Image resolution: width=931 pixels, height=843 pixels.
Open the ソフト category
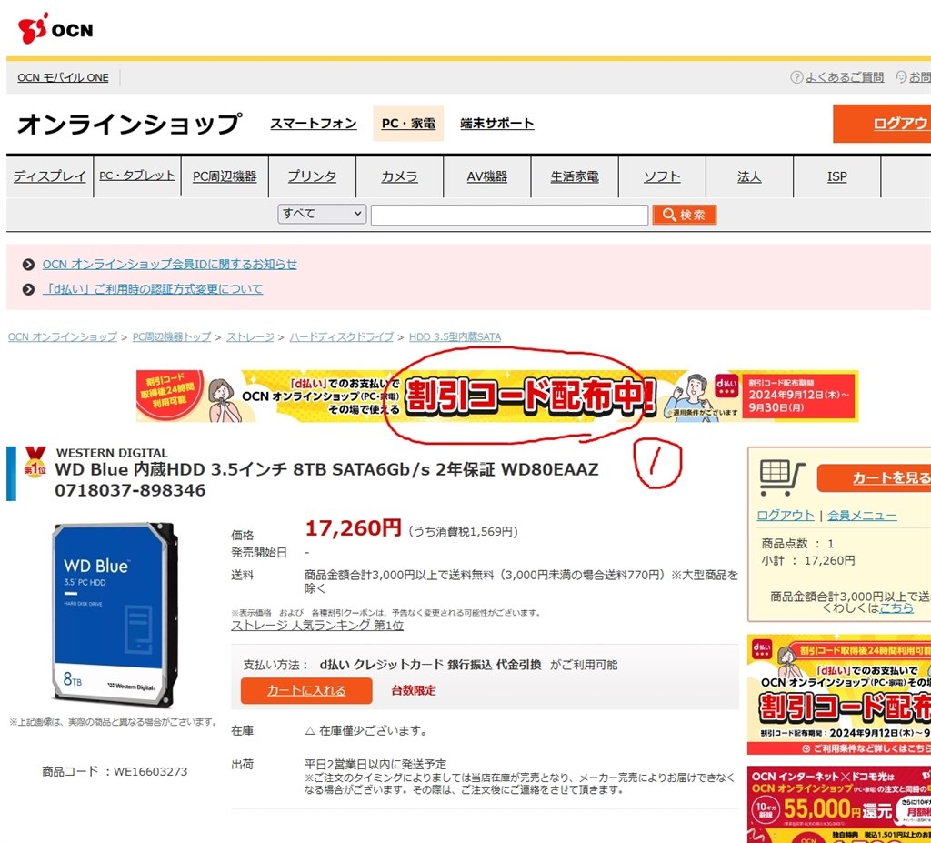662,176
